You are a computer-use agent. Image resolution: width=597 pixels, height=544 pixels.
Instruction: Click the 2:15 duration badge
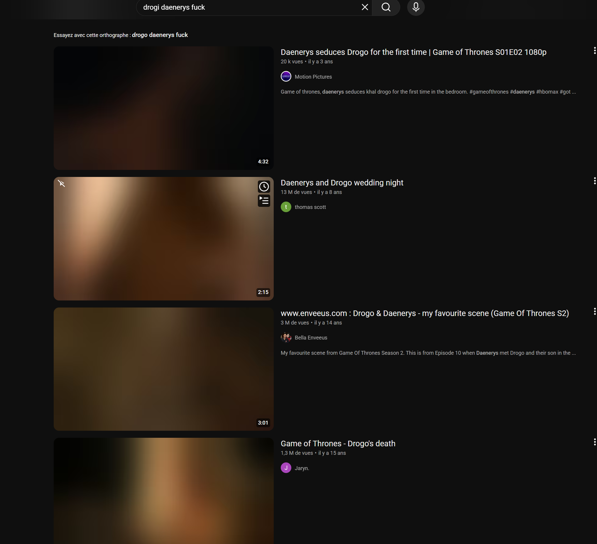pos(263,292)
